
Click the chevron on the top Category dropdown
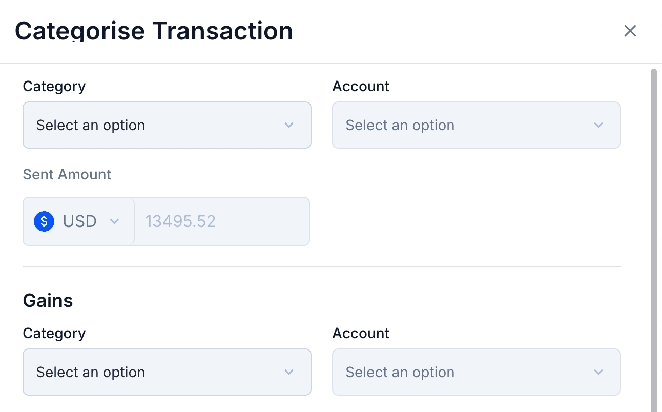[289, 125]
